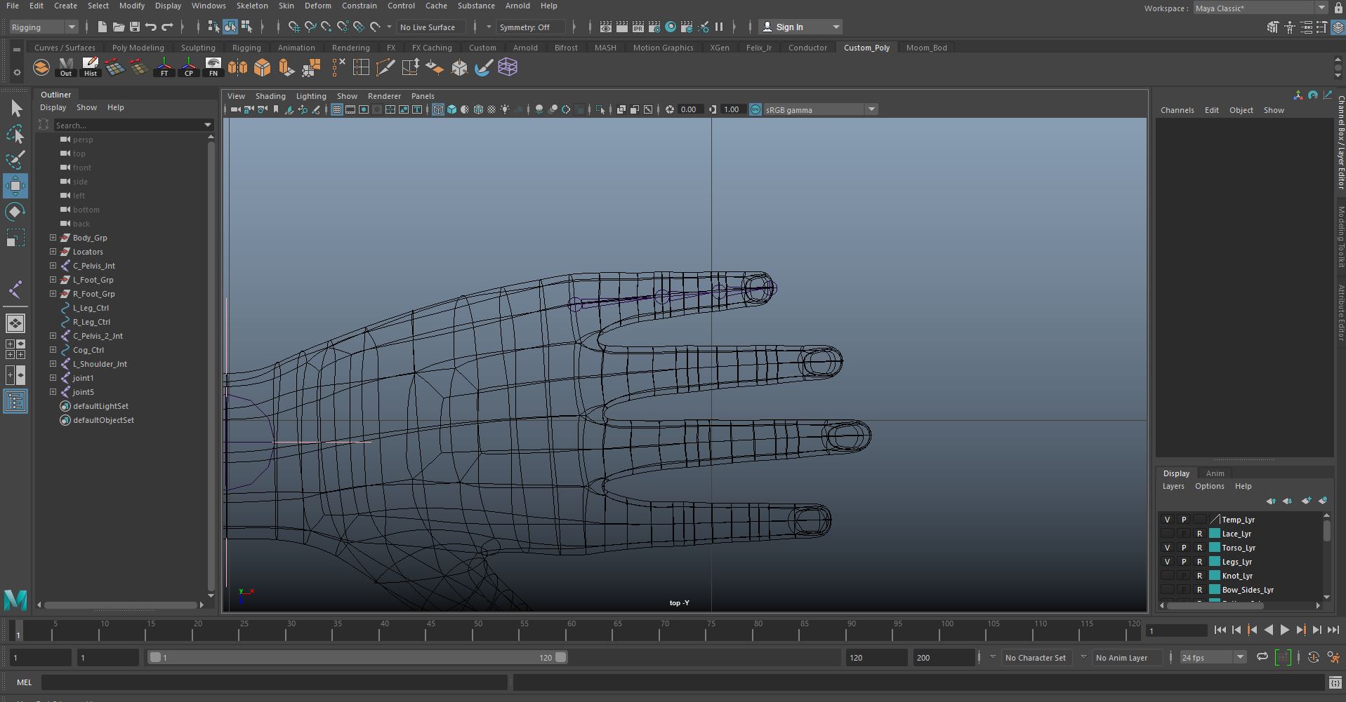Toggle visibility of Torso_Lyr layer
Screen dimensions: 1346x702
click(x=1167, y=548)
